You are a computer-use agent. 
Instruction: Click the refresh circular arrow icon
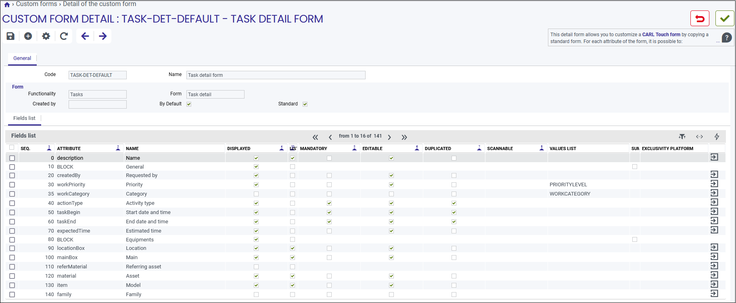click(64, 36)
